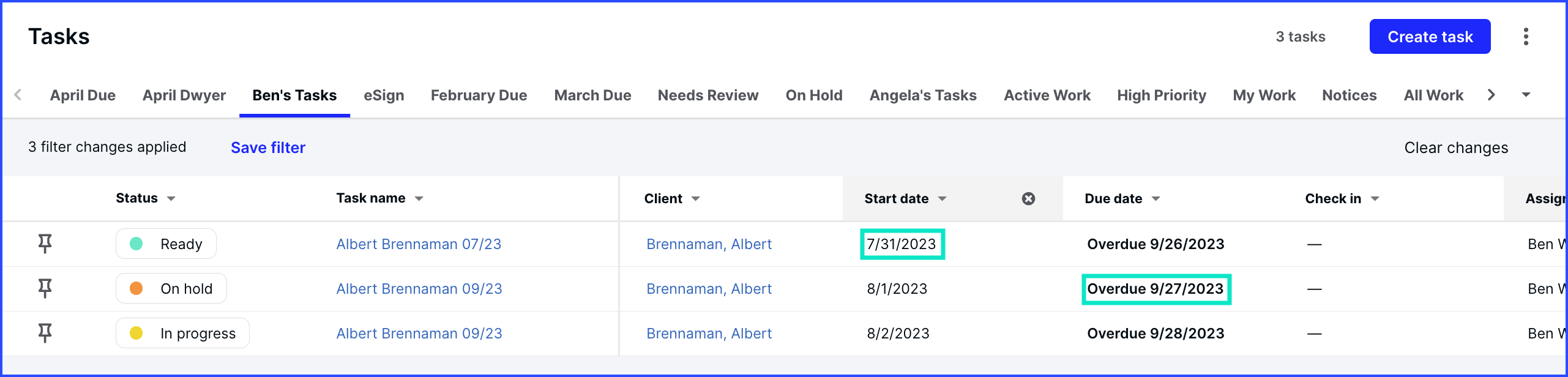Remove Start date column filter with X icon
This screenshot has width=1568, height=377.
pos(1028,198)
